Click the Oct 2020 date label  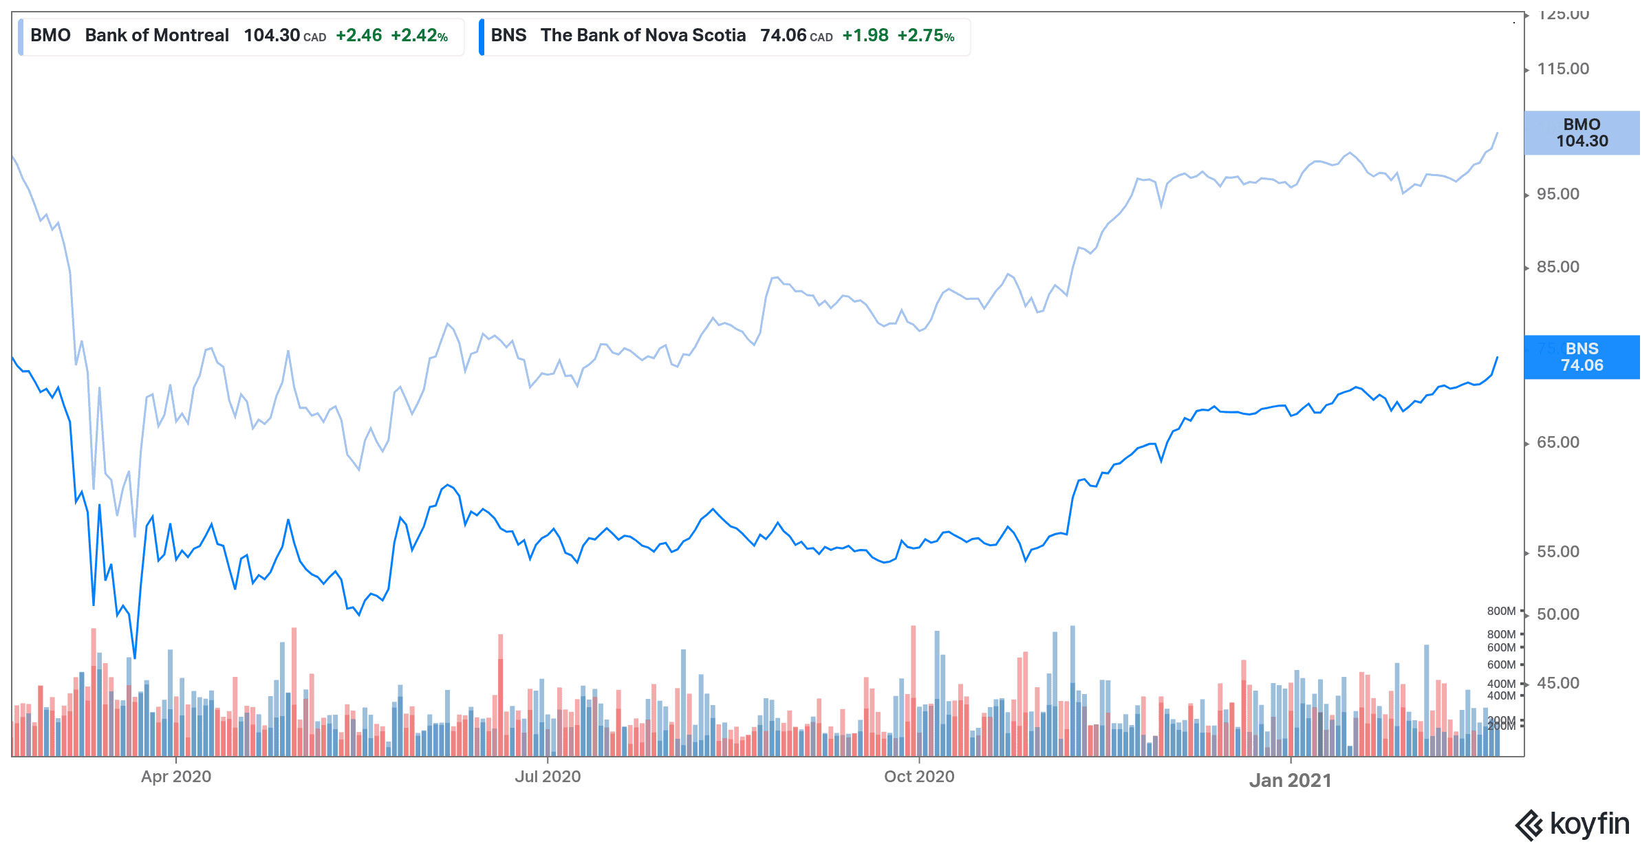click(919, 777)
